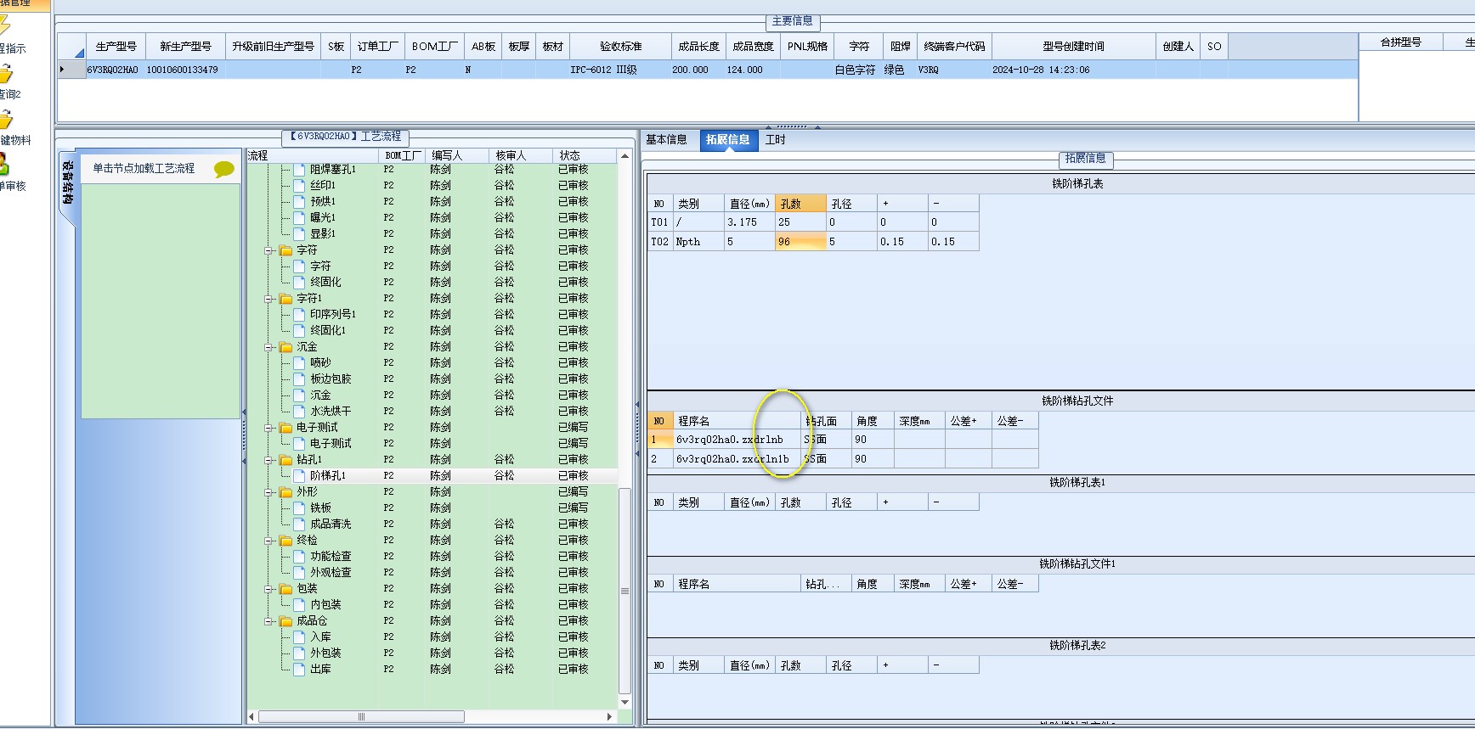Screen dimensions: 1475x729
Task: Click the 电子测试 folder icon
Action: point(286,428)
